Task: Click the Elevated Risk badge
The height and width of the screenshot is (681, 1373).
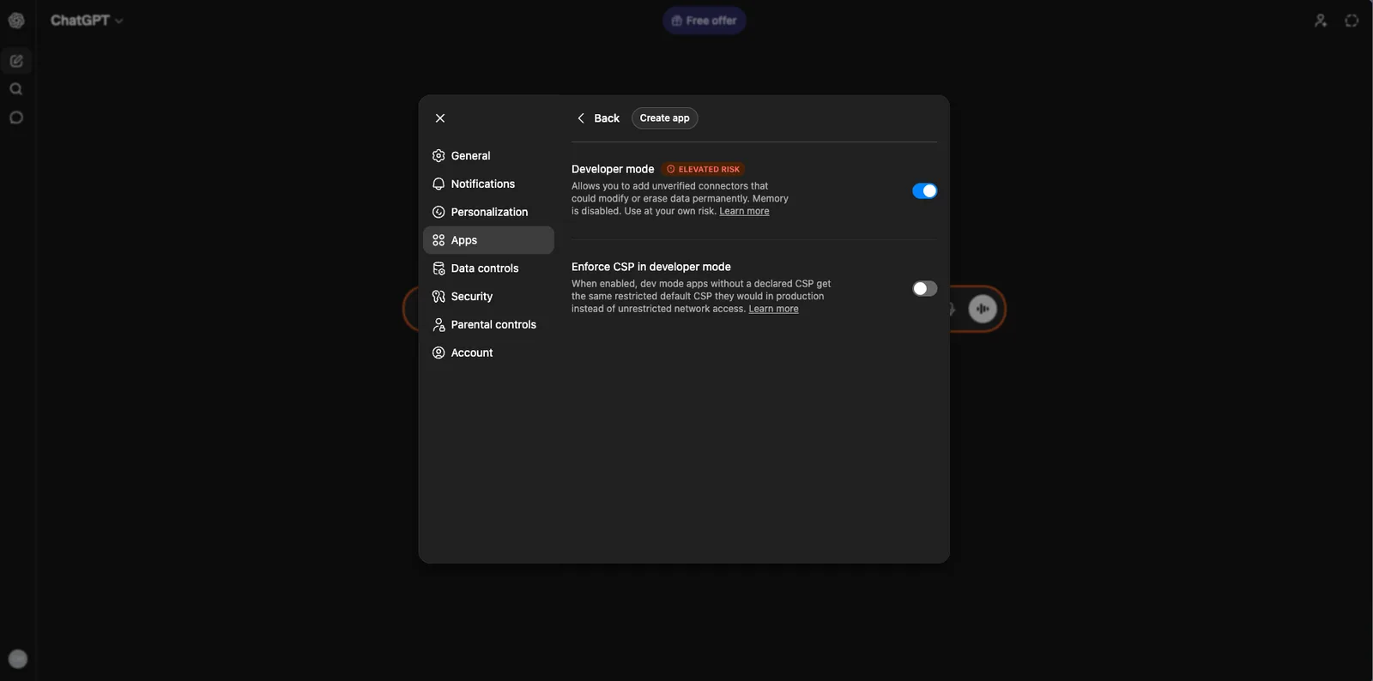Action: point(703,170)
